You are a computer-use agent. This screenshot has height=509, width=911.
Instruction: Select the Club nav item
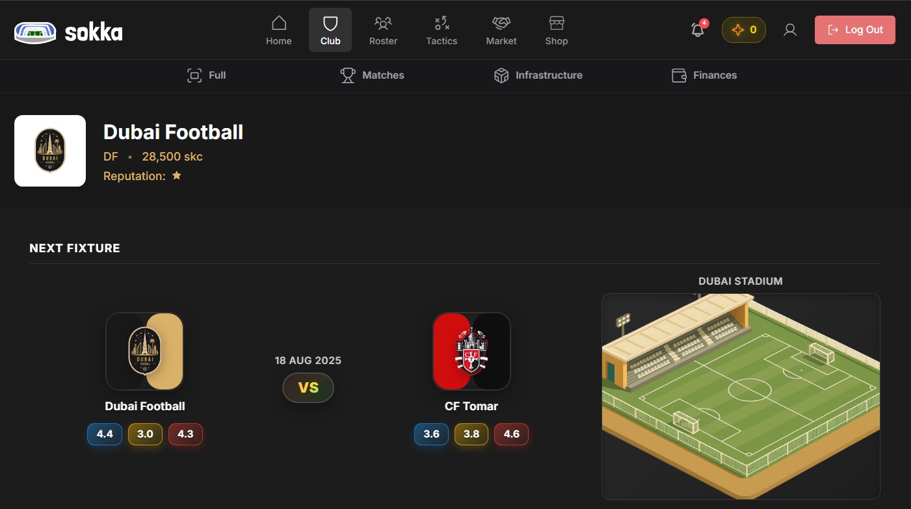pyautogui.click(x=330, y=30)
